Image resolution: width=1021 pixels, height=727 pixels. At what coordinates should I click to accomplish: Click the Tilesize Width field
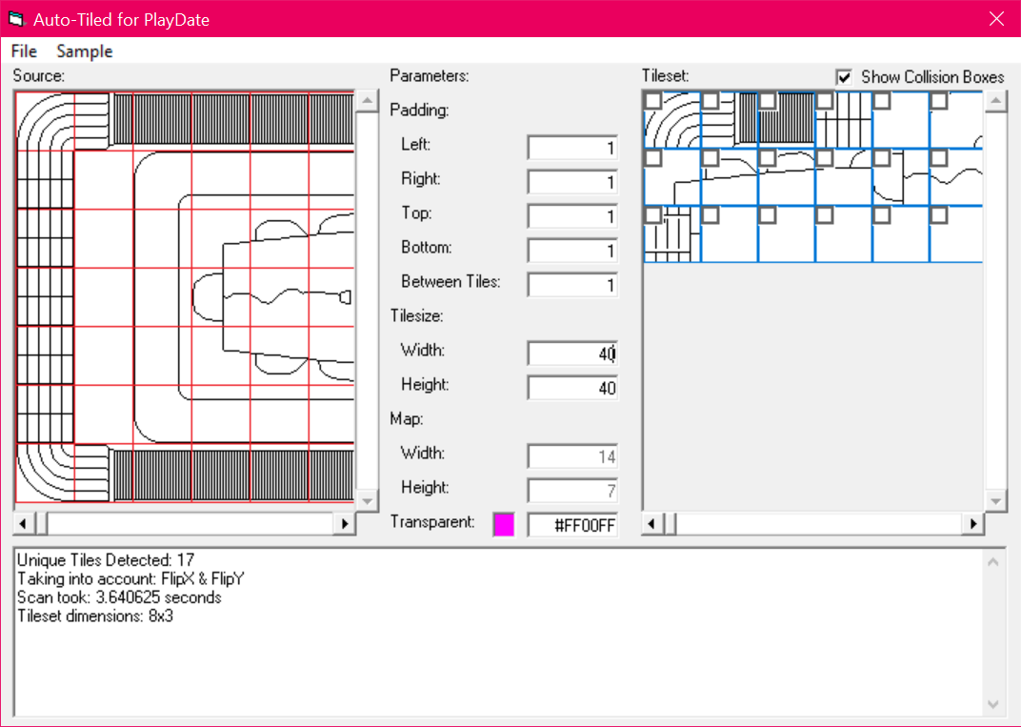[x=572, y=353]
